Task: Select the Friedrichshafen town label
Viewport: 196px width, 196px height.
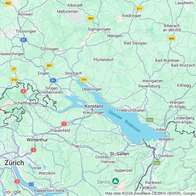Action: pyautogui.click(x=131, y=110)
